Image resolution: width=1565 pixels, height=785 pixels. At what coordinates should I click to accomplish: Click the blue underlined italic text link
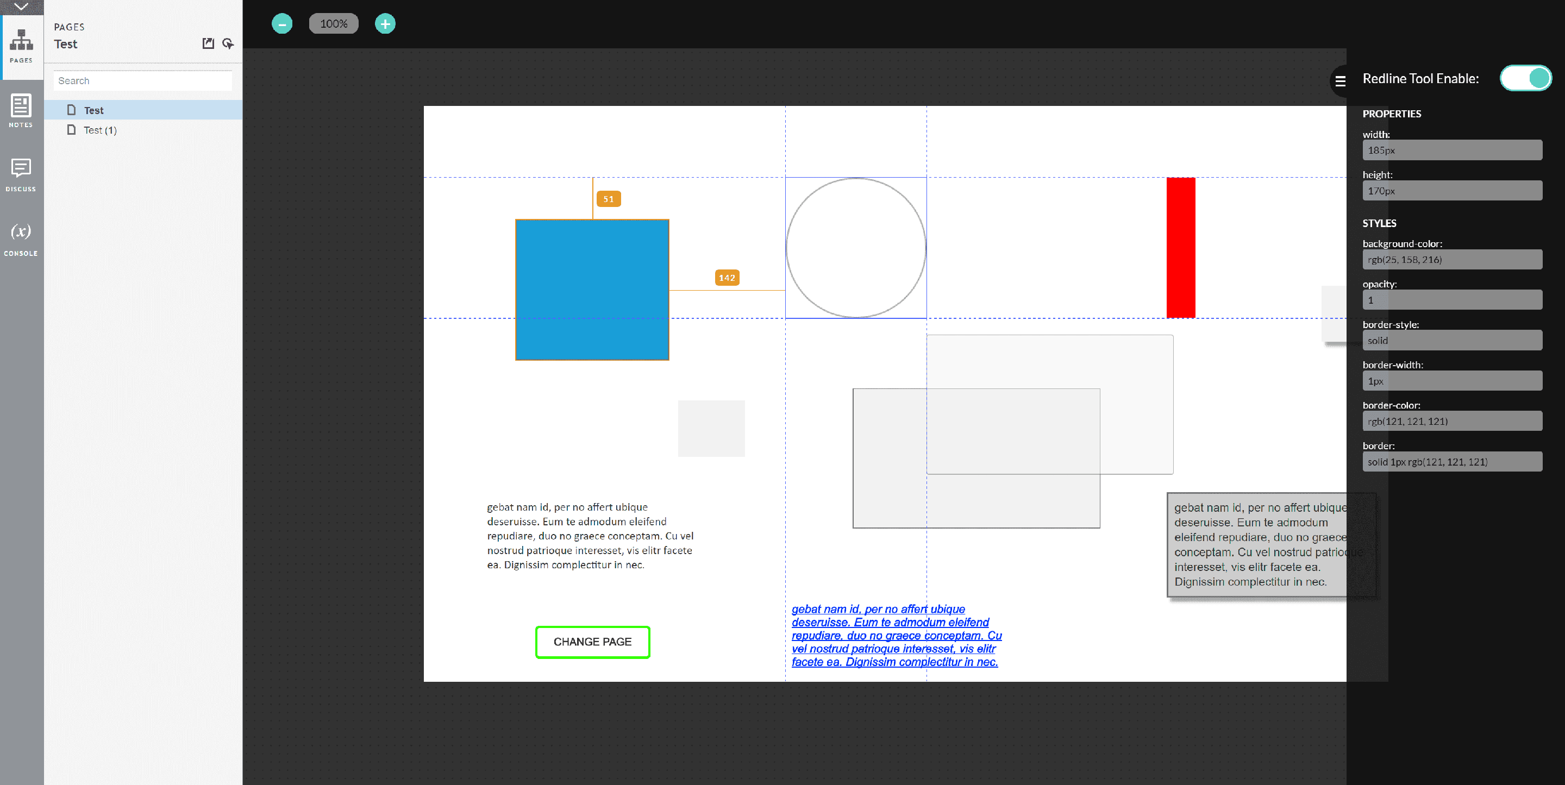point(896,635)
